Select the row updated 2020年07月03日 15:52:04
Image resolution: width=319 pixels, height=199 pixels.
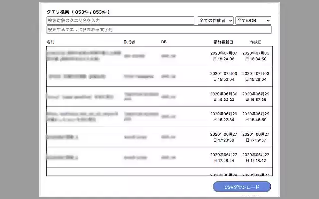click(159, 76)
